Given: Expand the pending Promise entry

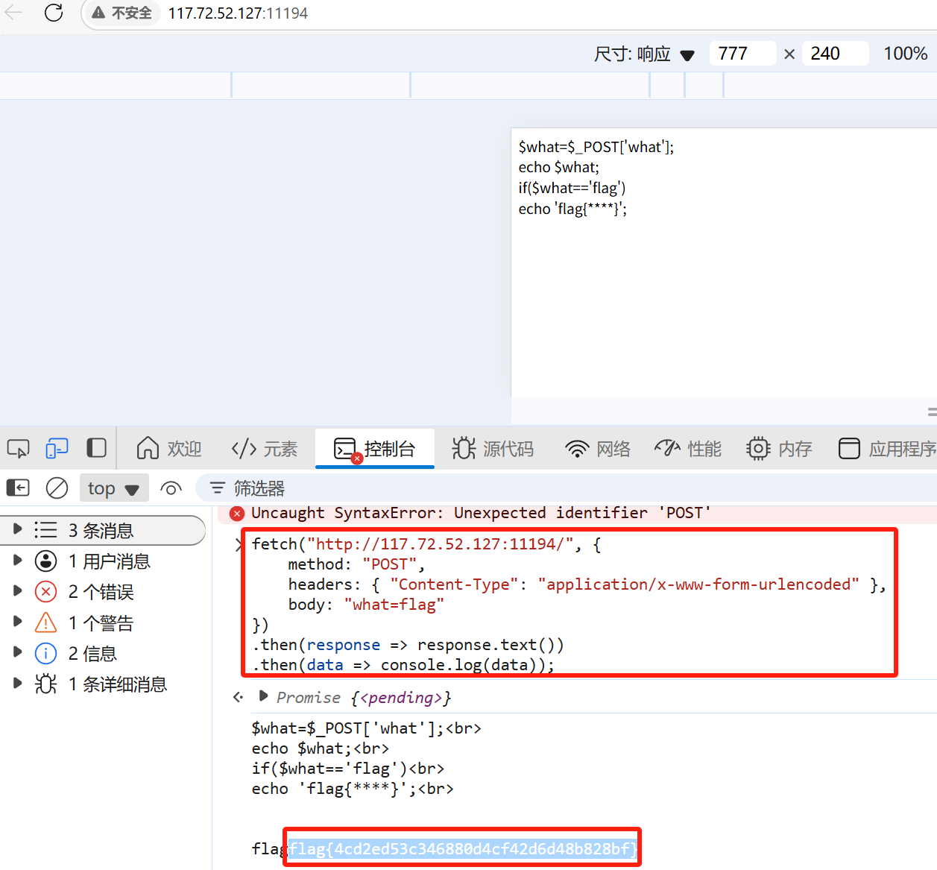Looking at the screenshot, I should coord(263,697).
